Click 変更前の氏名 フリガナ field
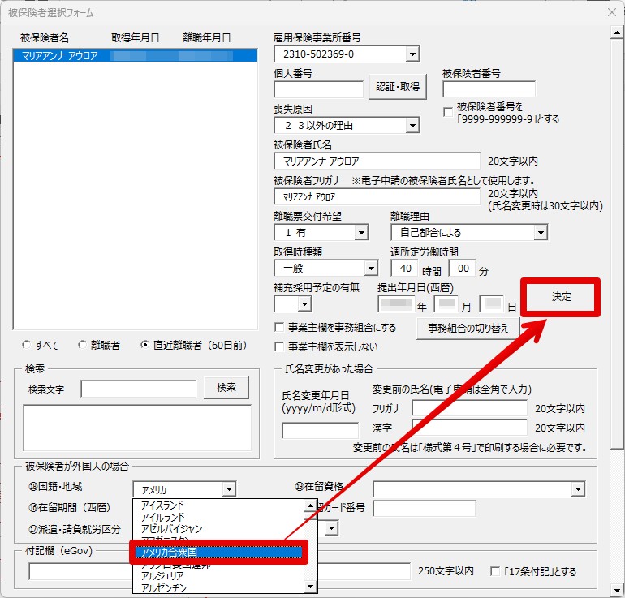The width and height of the screenshot is (625, 598). tap(469, 408)
